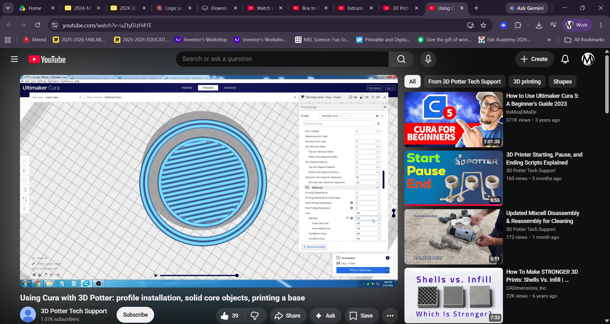Like this video
Image resolution: width=610 pixels, height=324 pixels.
click(x=230, y=316)
